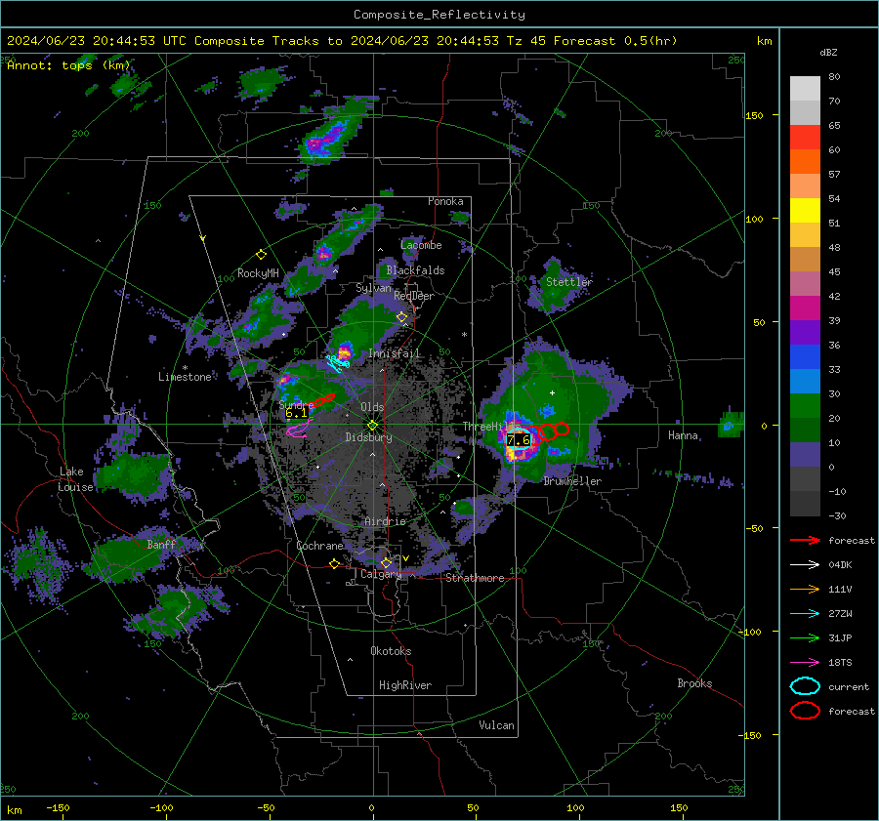Click the green 31JP arrow legend icon
The width and height of the screenshot is (879, 821).
pyautogui.click(x=805, y=637)
